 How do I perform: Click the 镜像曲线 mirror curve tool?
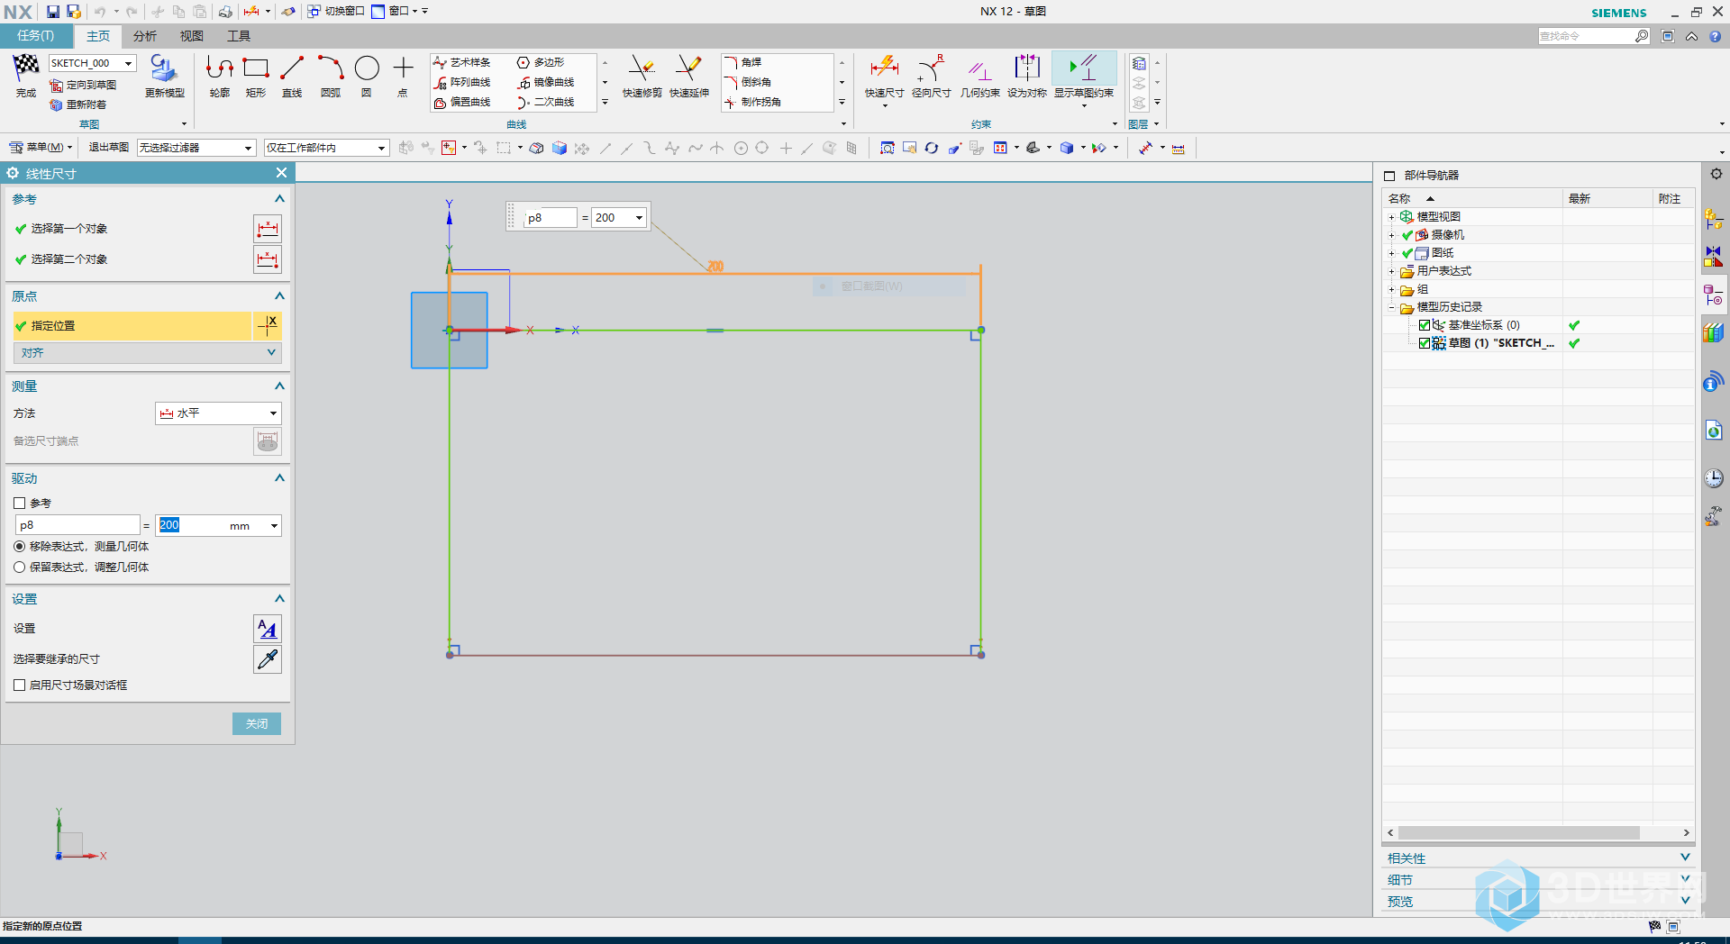point(546,82)
